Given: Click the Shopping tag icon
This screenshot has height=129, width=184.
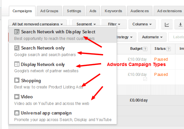Looking at the screenshot, I should pyautogui.click(x=17, y=80).
